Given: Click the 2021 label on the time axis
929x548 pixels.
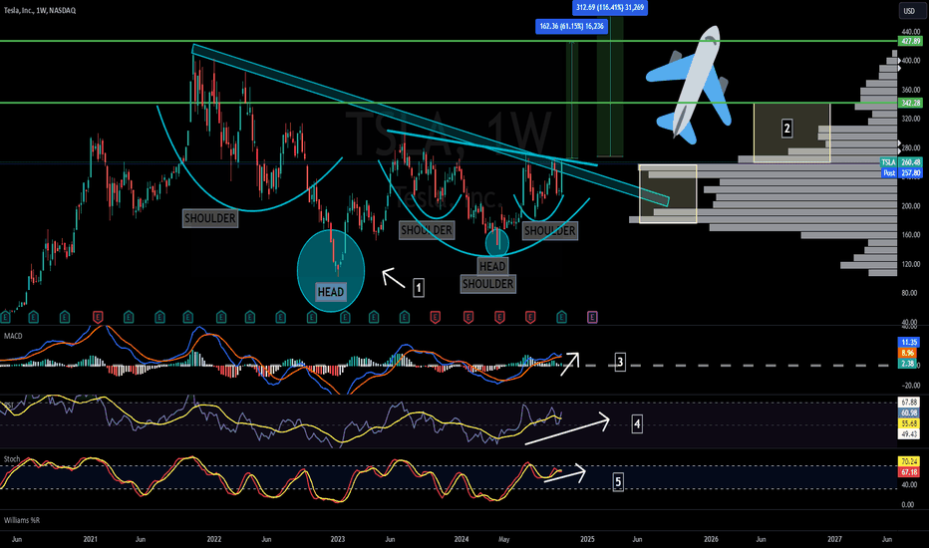Looking at the screenshot, I should 91,539.
